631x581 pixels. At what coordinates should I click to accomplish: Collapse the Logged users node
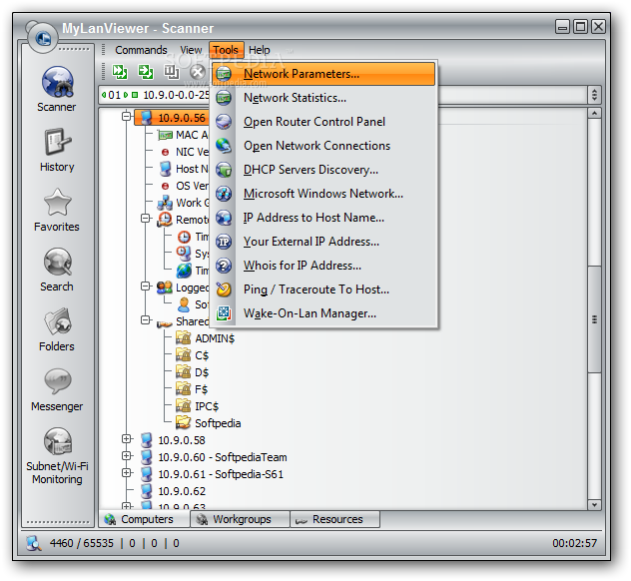(x=146, y=287)
